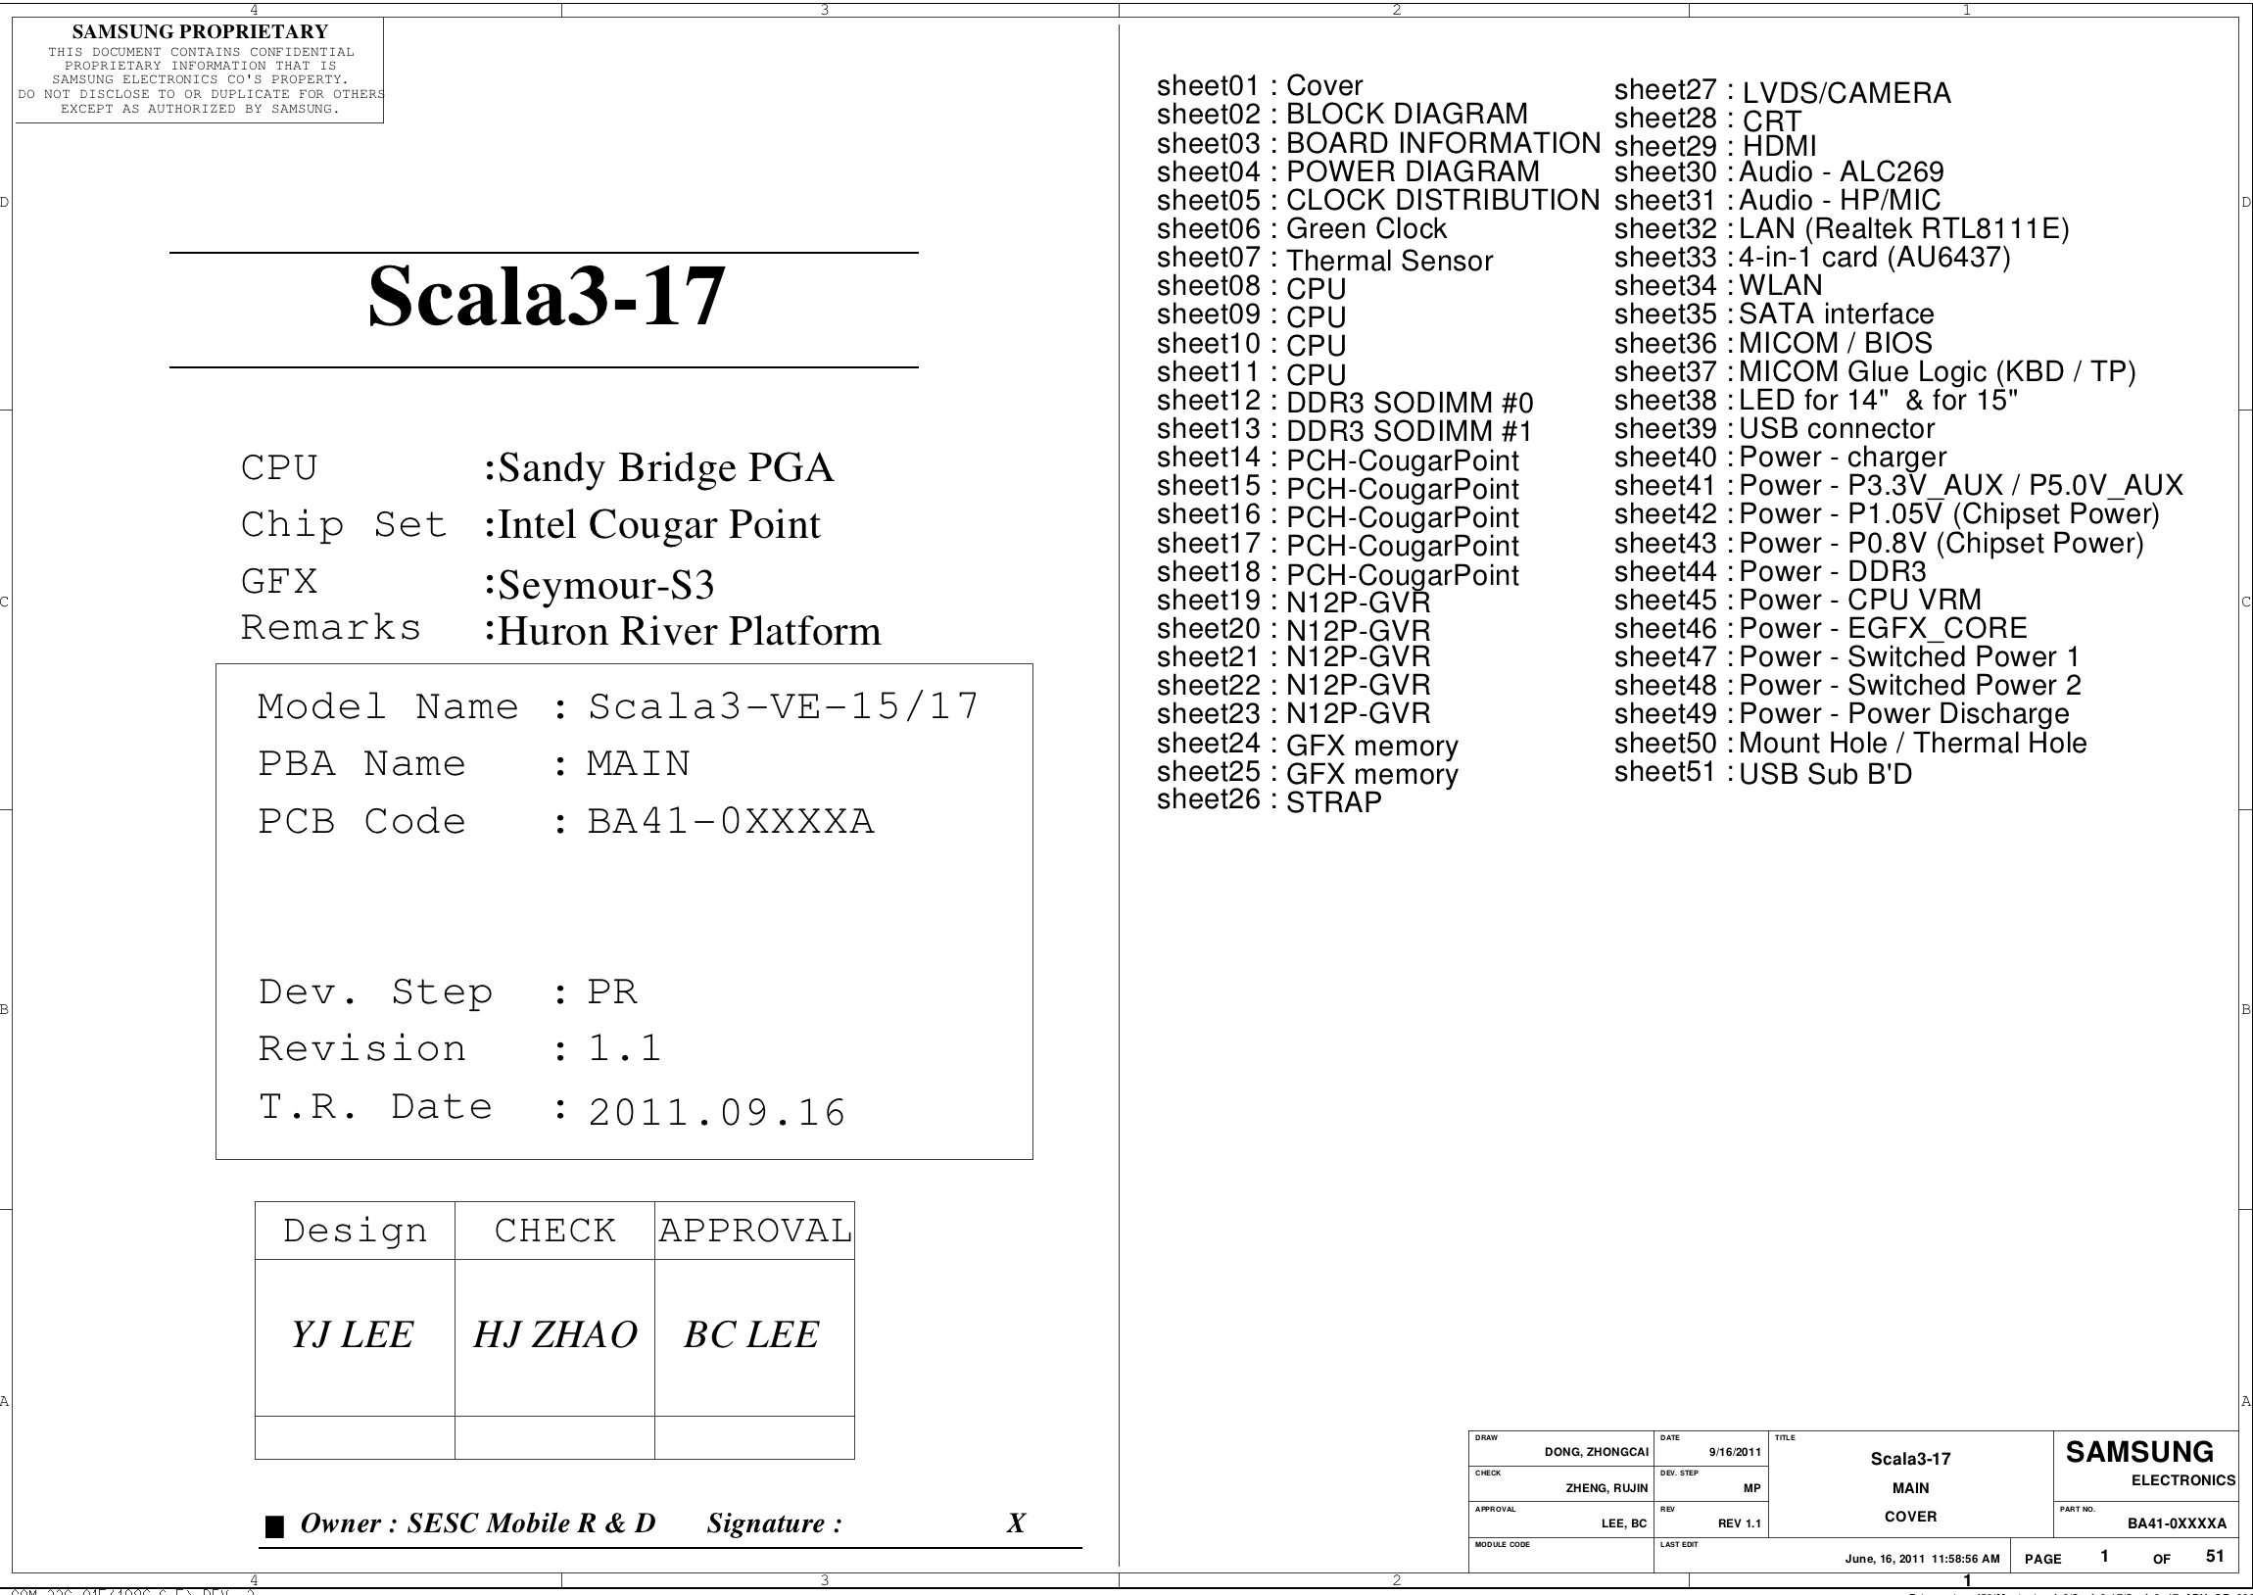Select the HJ ZHAO check cell
Screen dimensions: 2253x1595
click(x=554, y=1334)
